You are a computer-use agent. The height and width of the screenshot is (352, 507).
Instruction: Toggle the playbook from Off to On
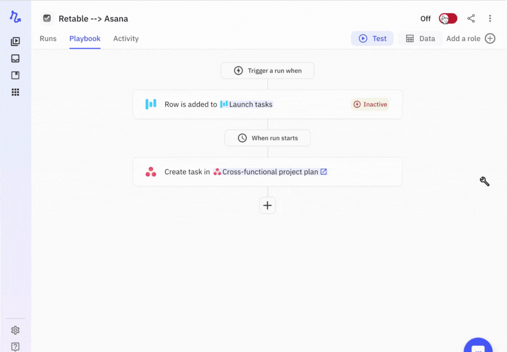pyautogui.click(x=447, y=18)
